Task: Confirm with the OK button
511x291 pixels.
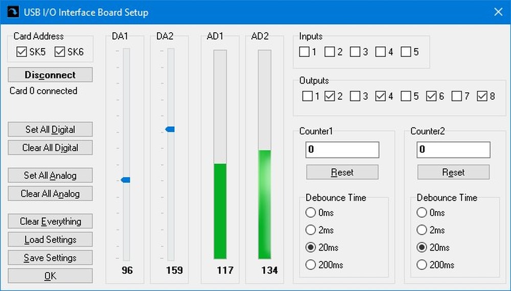Action: click(x=50, y=276)
